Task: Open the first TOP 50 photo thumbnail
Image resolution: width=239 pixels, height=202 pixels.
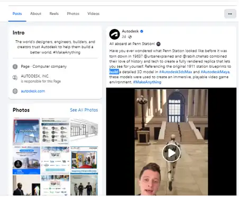Action: [x=55, y=160]
